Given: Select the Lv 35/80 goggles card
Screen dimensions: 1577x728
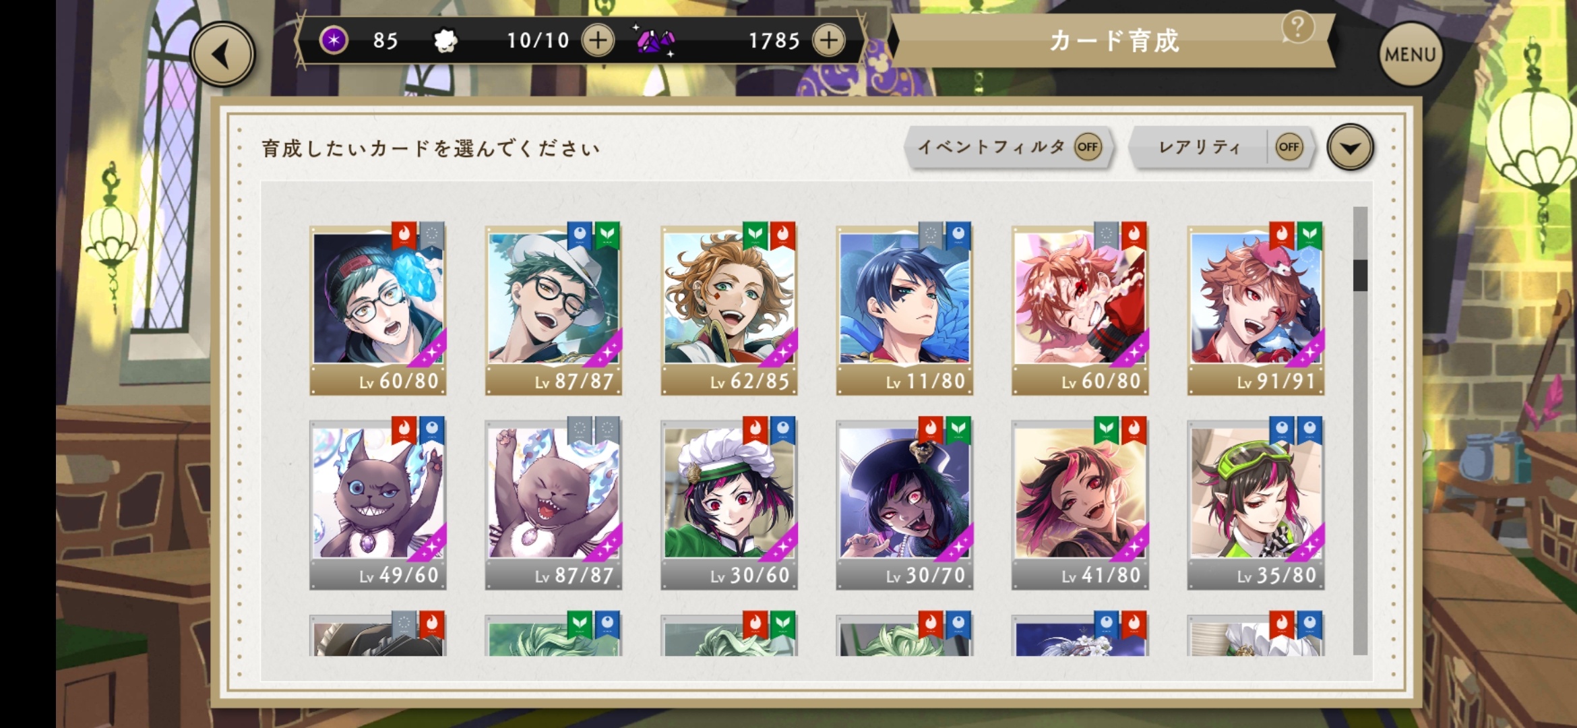Looking at the screenshot, I should coord(1256,504).
